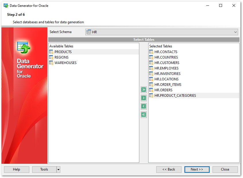Screen dimensions: 243x178
Task: Select HR.EMPLOYEES in Selected Tables
Action: (x=194, y=68)
